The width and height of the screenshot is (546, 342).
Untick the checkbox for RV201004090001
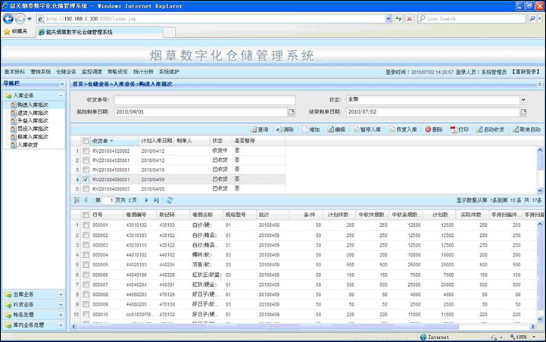[x=86, y=179]
